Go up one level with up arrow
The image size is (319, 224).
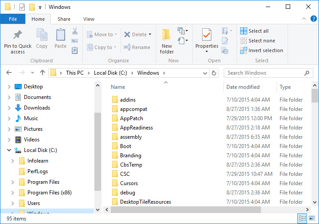pos(43,72)
